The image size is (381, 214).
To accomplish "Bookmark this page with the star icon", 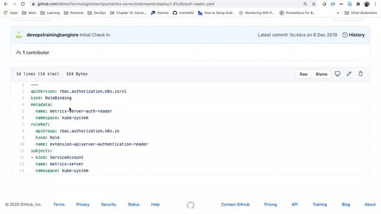I will (314, 4).
